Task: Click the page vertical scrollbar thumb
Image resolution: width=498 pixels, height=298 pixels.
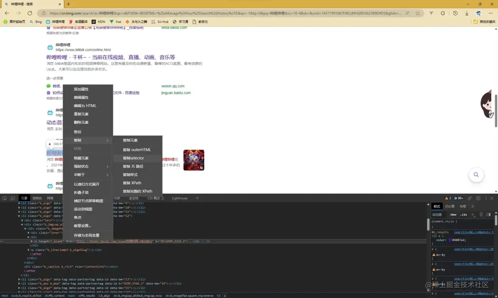Action: click(x=496, y=110)
